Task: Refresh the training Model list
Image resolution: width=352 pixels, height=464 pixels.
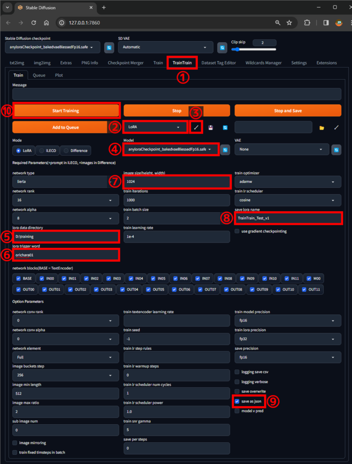Action: click(x=225, y=150)
